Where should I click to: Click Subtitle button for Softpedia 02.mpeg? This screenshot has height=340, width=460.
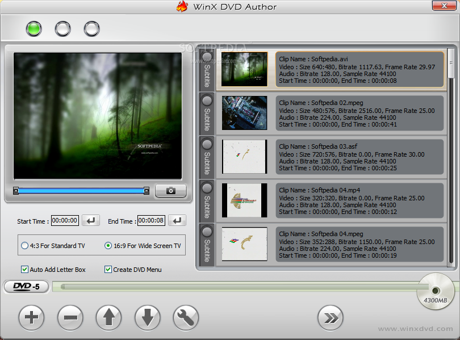pyautogui.click(x=207, y=114)
